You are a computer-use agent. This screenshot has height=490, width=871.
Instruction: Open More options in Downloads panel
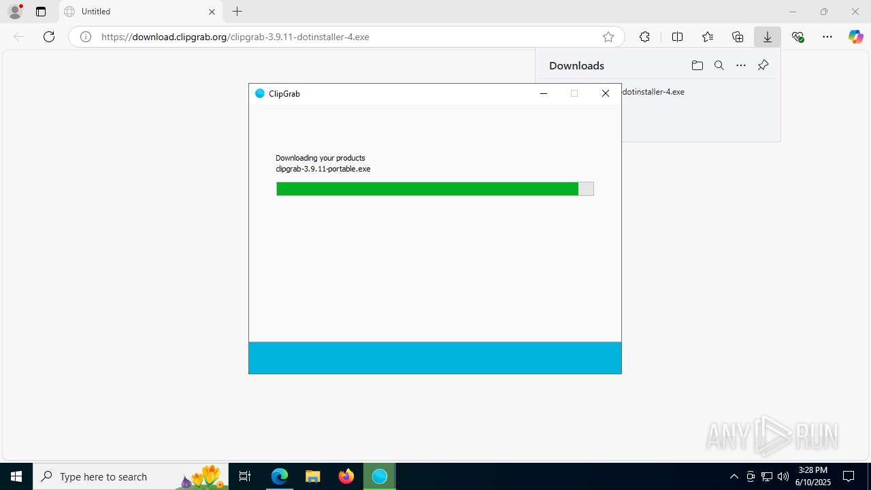click(x=741, y=65)
